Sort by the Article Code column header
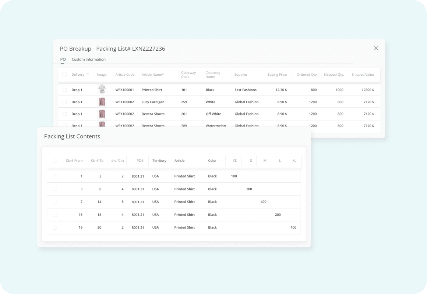427x294 pixels. (125, 75)
